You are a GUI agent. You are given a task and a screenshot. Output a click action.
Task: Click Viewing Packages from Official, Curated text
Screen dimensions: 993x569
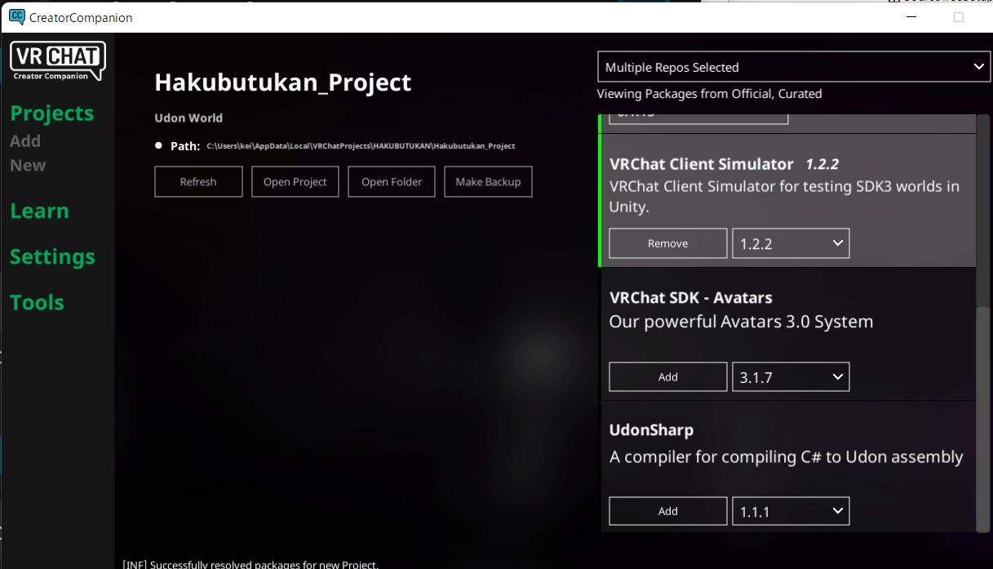[x=709, y=94]
